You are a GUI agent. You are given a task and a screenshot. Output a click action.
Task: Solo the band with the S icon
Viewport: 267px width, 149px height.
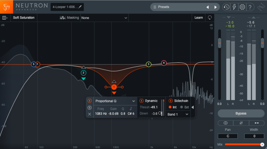point(89,108)
